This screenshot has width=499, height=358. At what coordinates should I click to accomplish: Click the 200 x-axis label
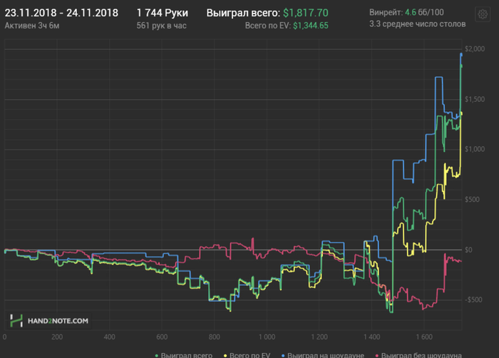[x=57, y=337]
